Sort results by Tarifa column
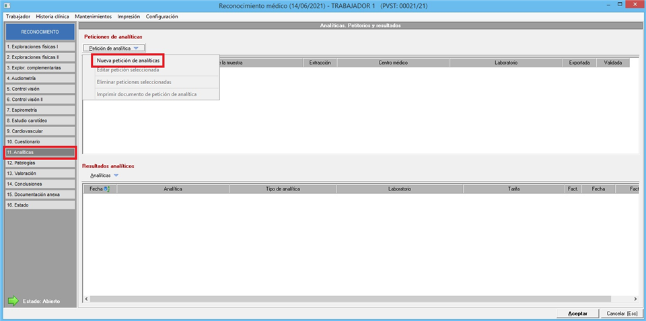This screenshot has width=646, height=321. [513, 188]
